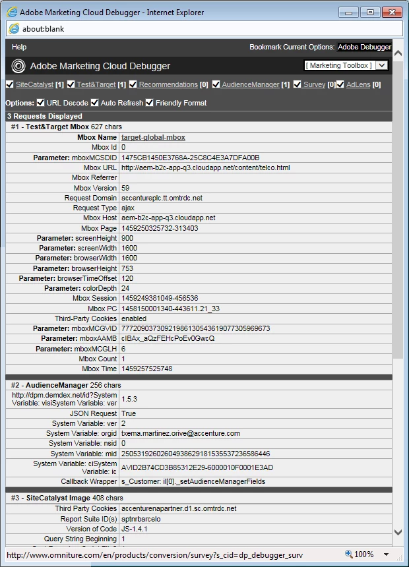Image resolution: width=409 pixels, height=567 pixels.
Task: Click the Third-Party Cookies value enabled
Action: pos(134,318)
